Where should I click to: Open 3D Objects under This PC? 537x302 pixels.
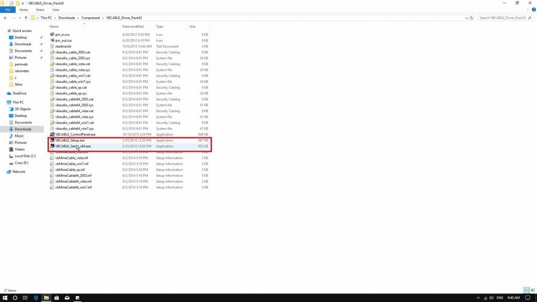point(23,109)
